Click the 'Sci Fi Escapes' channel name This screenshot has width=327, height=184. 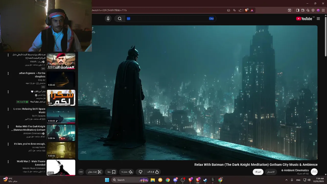(x=39, y=116)
